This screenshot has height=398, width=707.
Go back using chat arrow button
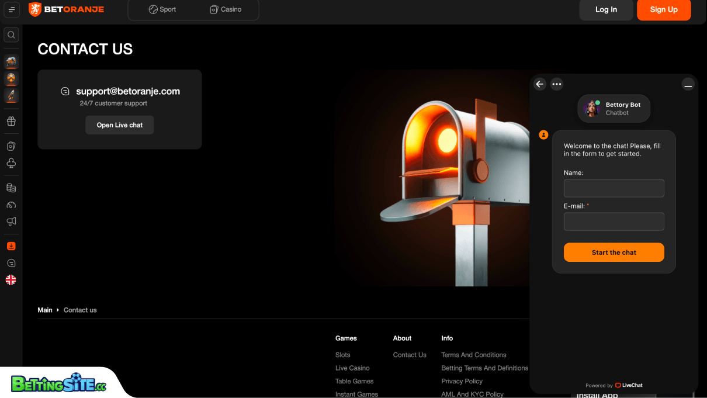[x=540, y=84]
